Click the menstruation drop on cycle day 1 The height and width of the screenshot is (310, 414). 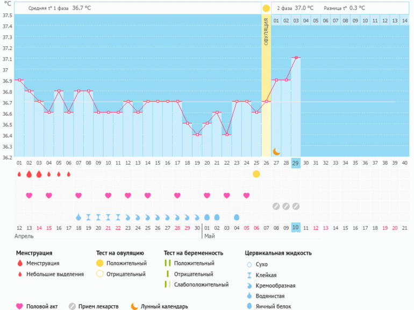point(19,174)
